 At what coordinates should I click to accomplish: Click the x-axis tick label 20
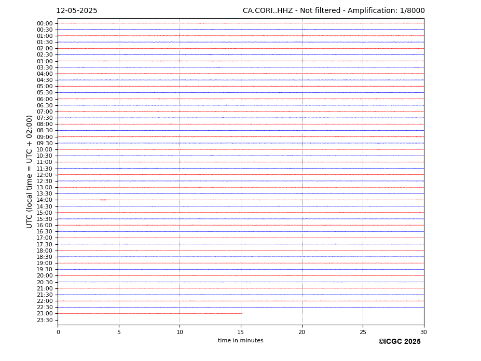pyautogui.click(x=302, y=332)
